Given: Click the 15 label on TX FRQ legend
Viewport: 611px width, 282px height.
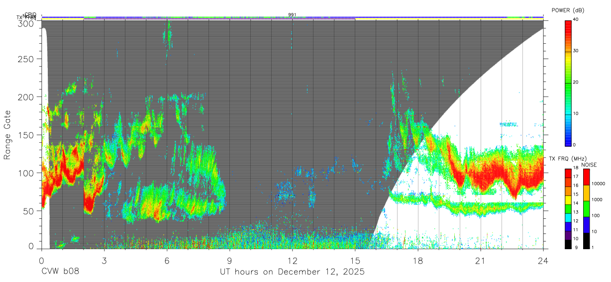Looking at the screenshot, I should pos(576,194).
